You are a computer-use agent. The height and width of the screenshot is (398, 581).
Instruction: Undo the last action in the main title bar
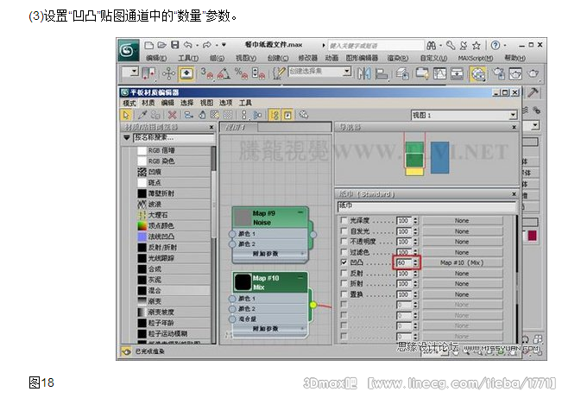click(188, 45)
